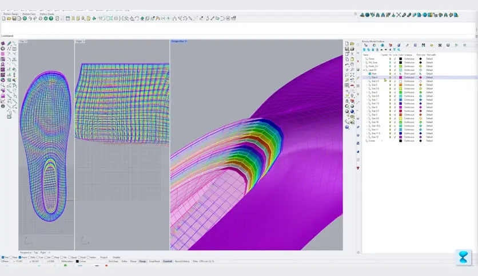Click the info circle icon in left toolbar
This screenshot has height=276, width=478.
click(3, 106)
